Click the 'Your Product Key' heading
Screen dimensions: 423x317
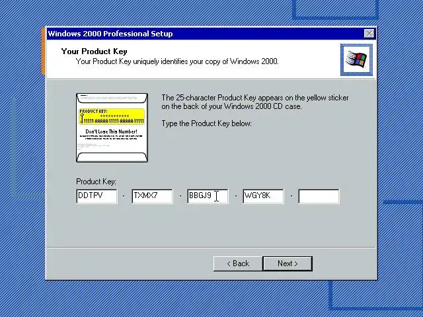click(x=94, y=52)
